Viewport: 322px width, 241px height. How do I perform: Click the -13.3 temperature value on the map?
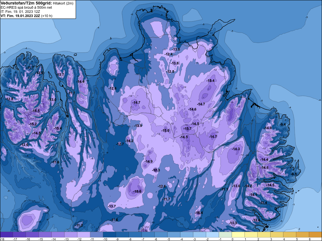pyautogui.click(x=233, y=223)
